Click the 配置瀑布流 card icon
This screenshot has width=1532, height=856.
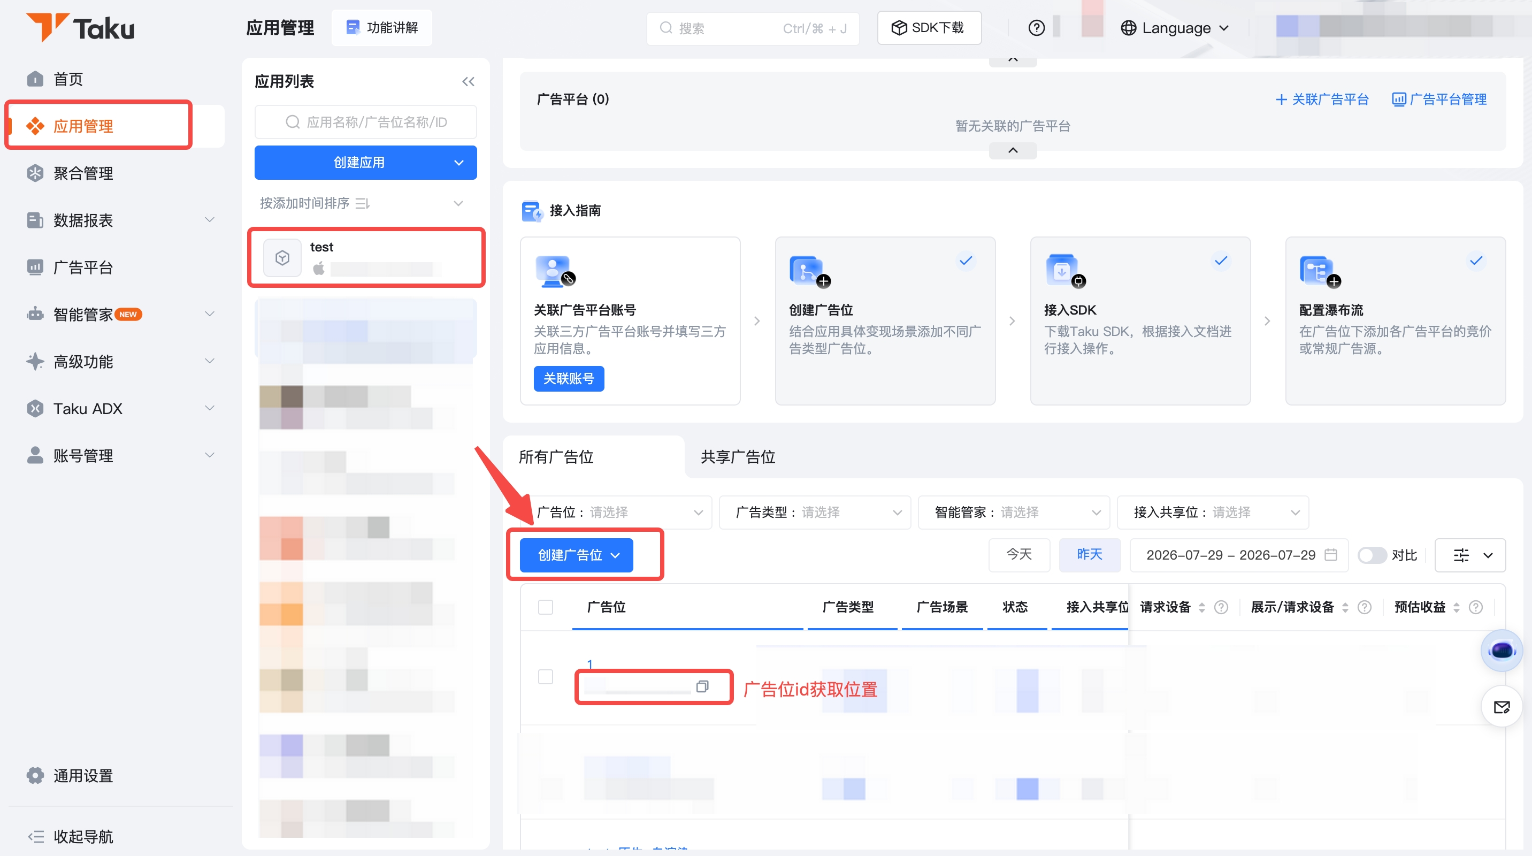click(1320, 271)
